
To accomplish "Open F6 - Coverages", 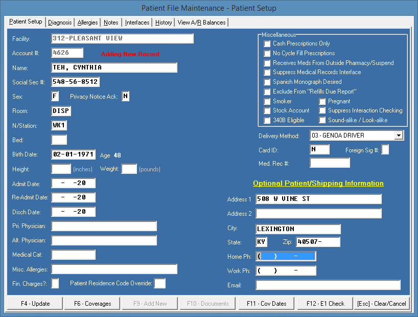I will click(x=92, y=303).
